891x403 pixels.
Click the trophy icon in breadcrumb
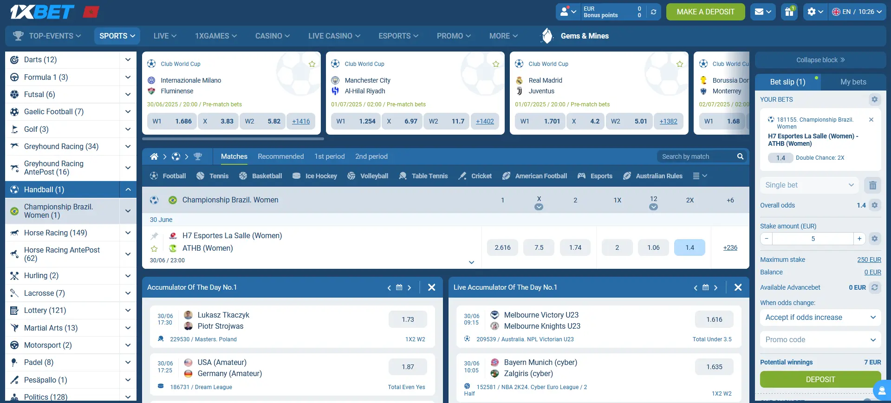pos(198,156)
